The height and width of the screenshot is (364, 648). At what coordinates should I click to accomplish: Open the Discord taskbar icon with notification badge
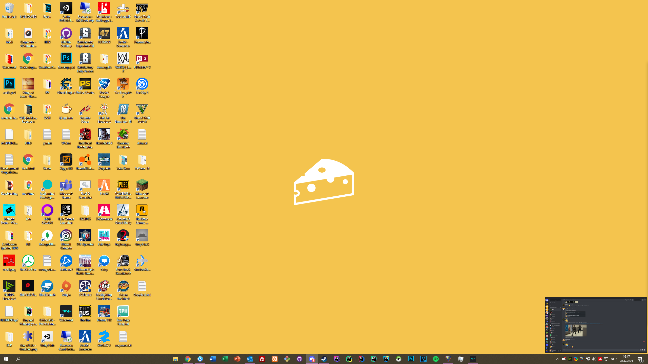click(x=312, y=359)
